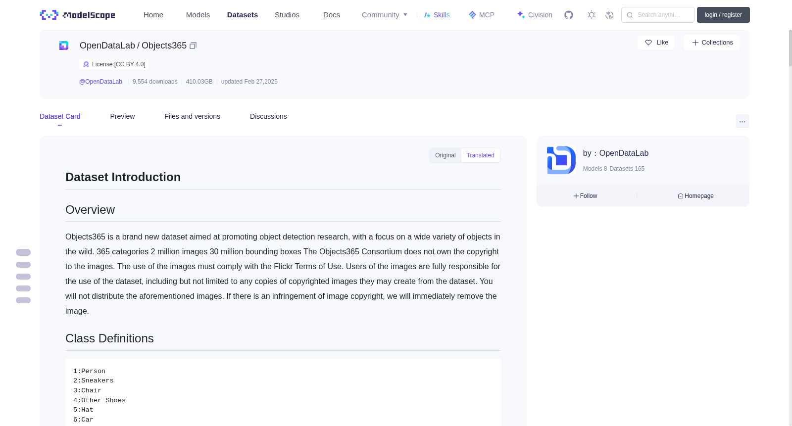This screenshot has width=792, height=426.
Task: Click the '3:Chair' class line
Action: coord(87,390)
